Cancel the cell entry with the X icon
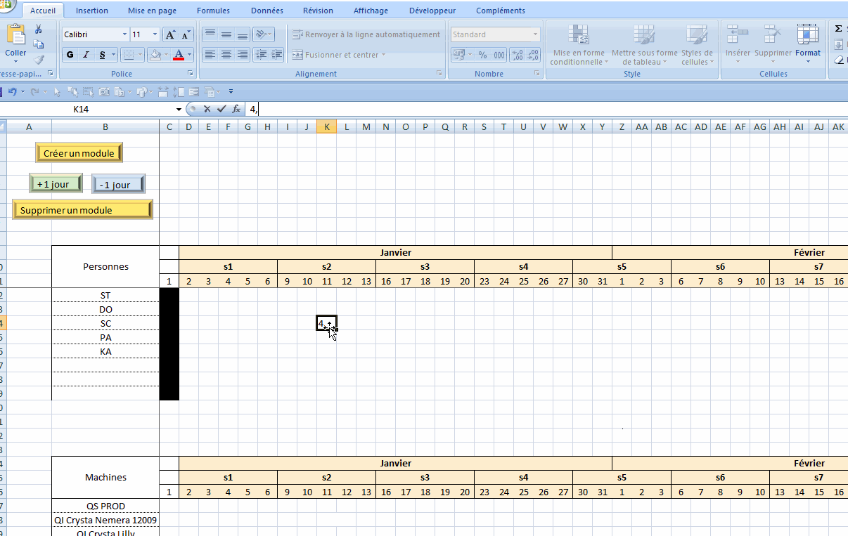 [x=207, y=109]
